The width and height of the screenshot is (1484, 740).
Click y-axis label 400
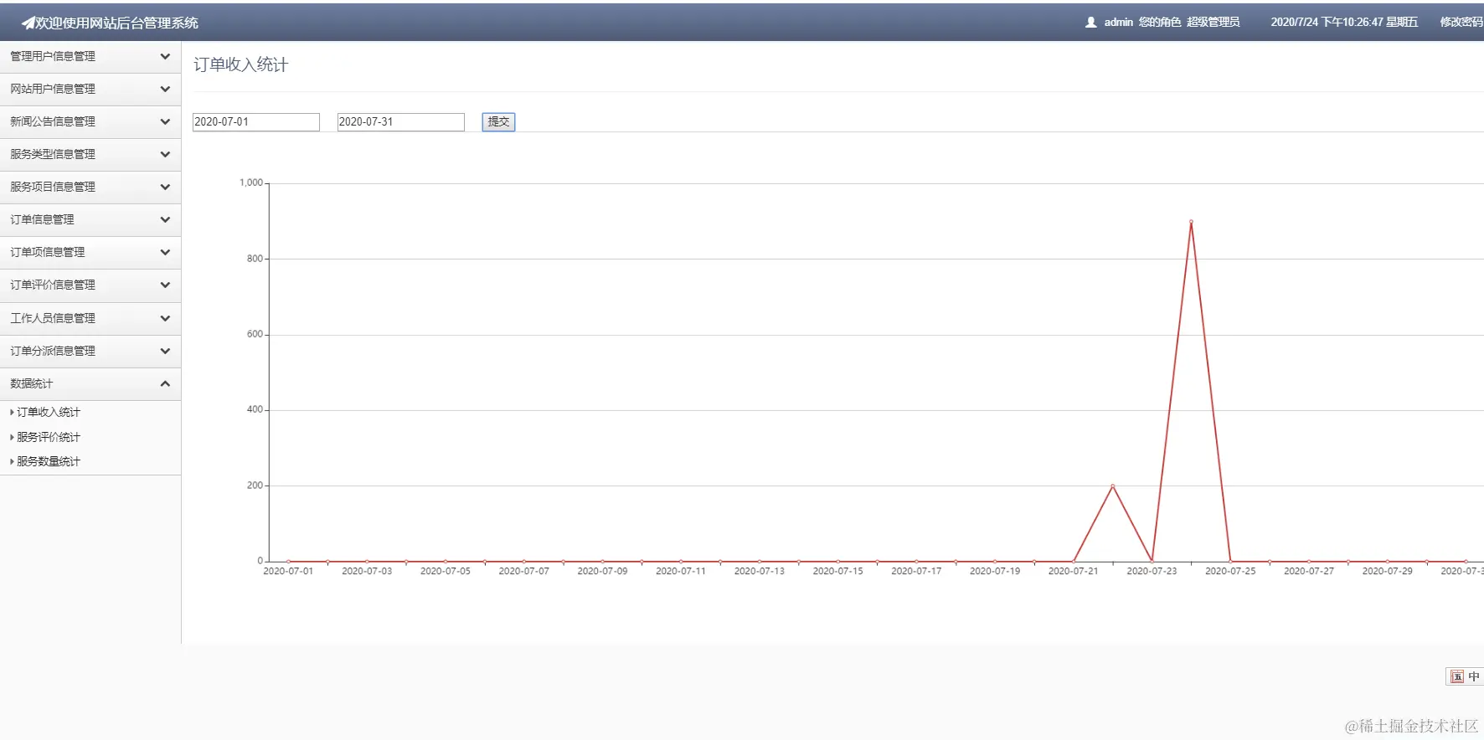255,409
